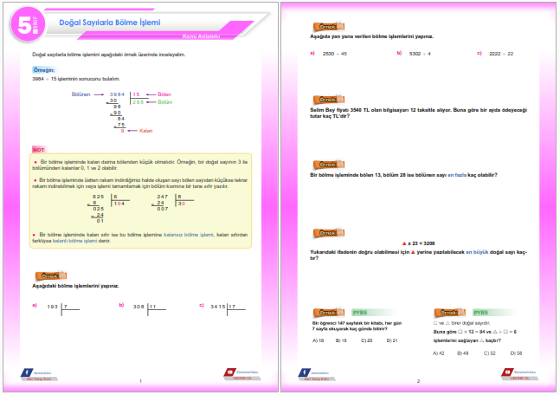Click the YouTube icon on page 2 footer

pyautogui.click(x=507, y=372)
